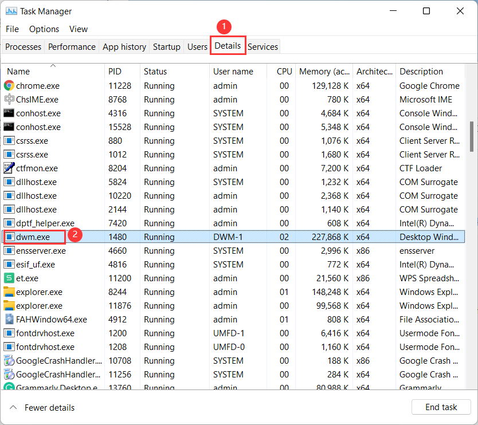Image resolution: width=478 pixels, height=425 pixels.
Task: Click the Google Chrome icon beside chrome.exe
Action: pos(9,86)
